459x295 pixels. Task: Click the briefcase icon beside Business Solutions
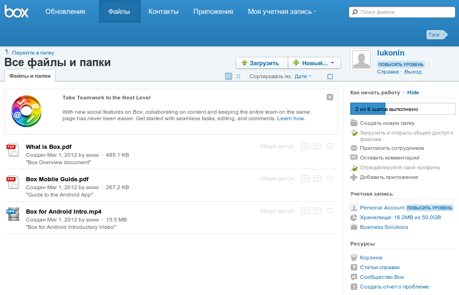point(354,227)
